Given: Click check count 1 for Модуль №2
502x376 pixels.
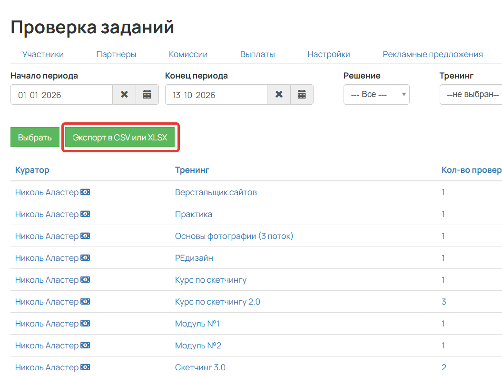Looking at the screenshot, I should (443, 346).
